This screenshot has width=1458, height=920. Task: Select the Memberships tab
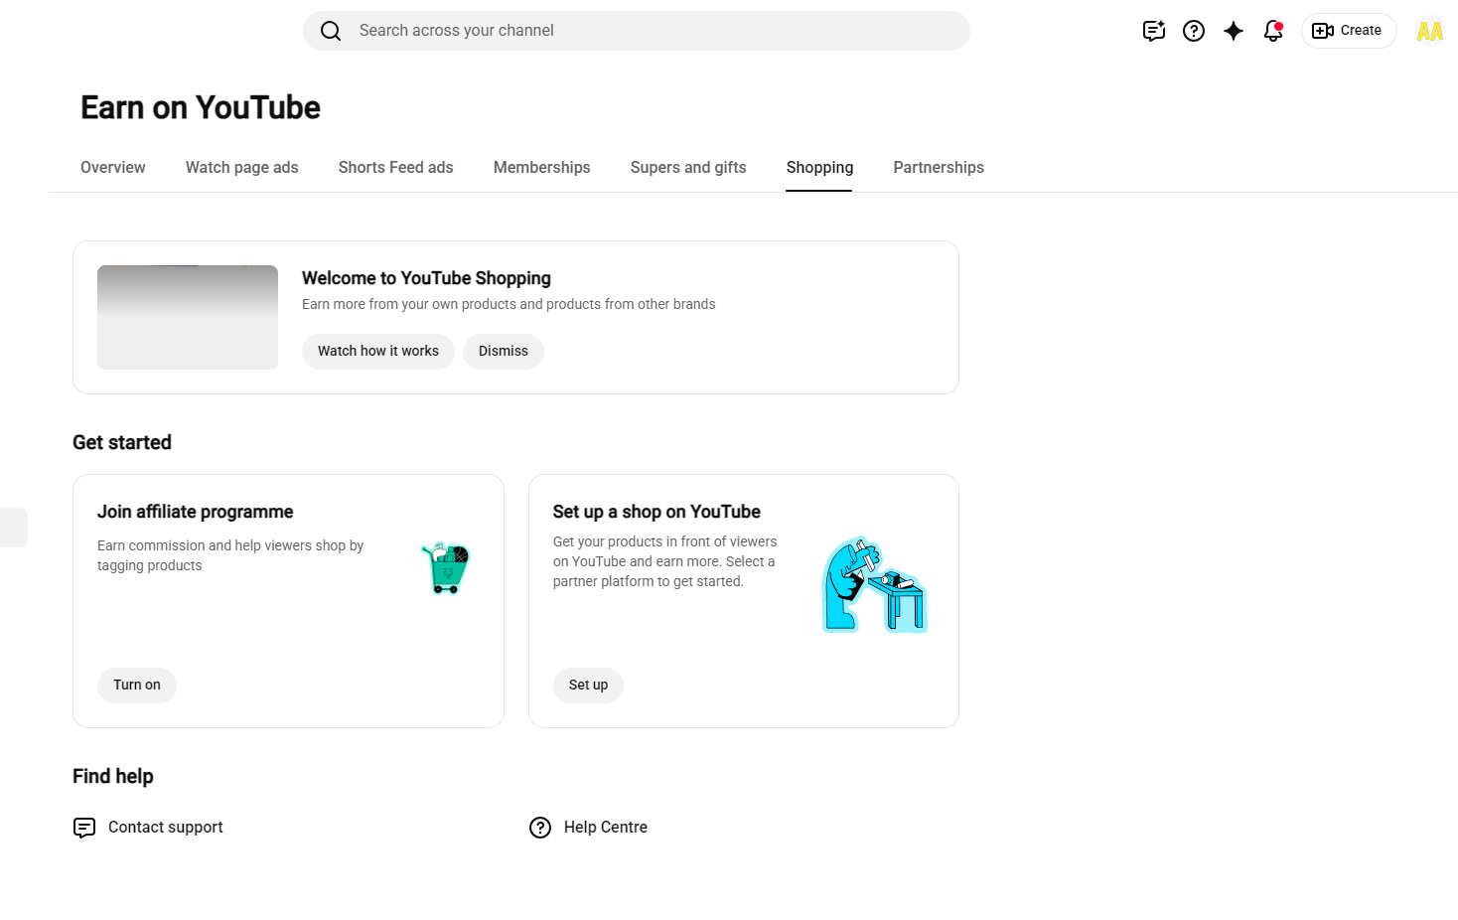(542, 168)
